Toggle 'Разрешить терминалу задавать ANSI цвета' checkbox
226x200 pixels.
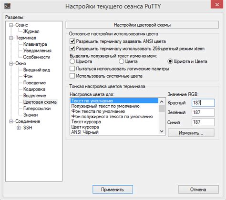[72, 41]
